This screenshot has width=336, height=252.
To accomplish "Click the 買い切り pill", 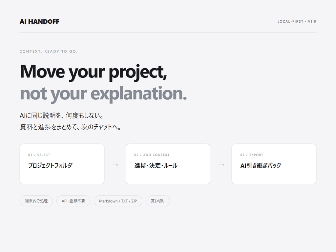I will pos(158,201).
